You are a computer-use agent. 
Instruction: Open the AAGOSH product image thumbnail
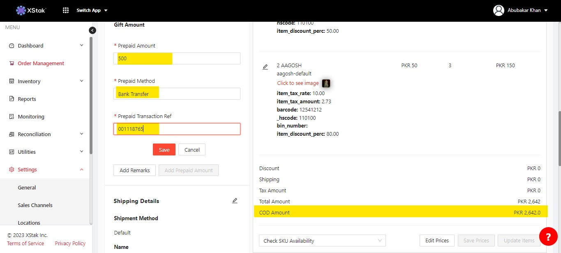pyautogui.click(x=326, y=83)
